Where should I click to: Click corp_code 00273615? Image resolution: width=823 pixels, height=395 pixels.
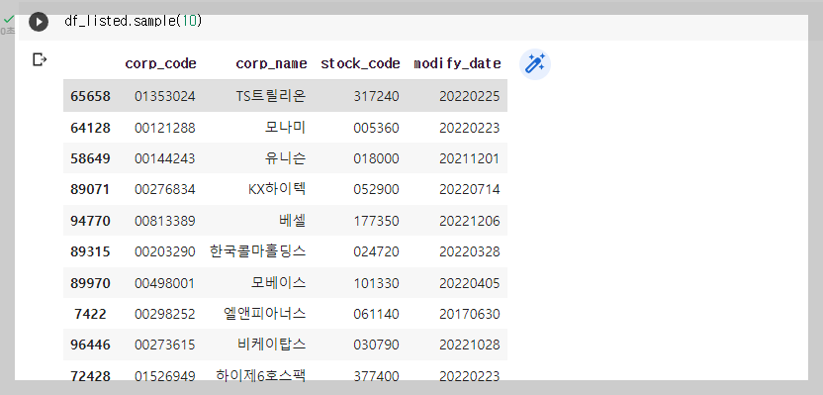point(165,345)
